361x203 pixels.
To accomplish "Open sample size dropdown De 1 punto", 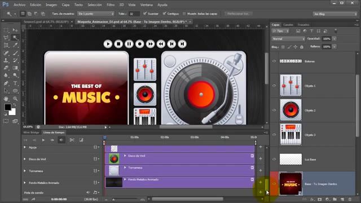I will (x=95, y=14).
